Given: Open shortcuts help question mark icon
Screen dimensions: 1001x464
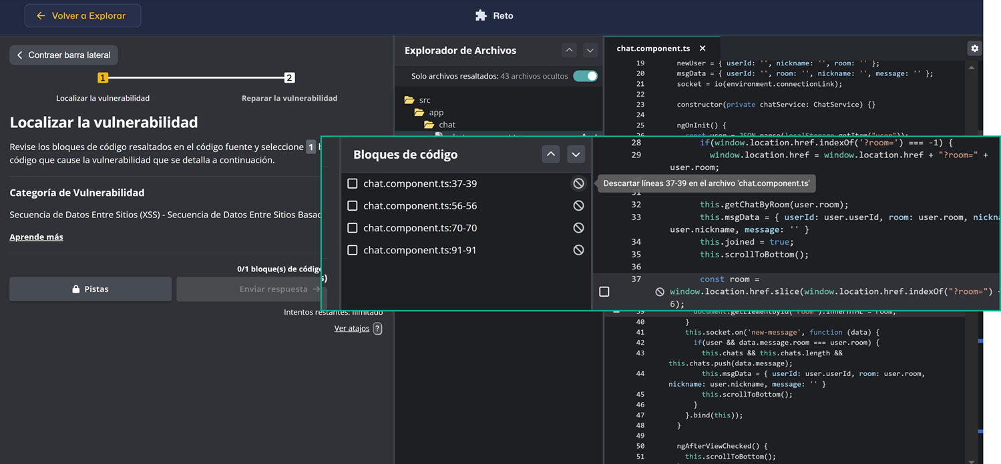Looking at the screenshot, I should pos(377,328).
